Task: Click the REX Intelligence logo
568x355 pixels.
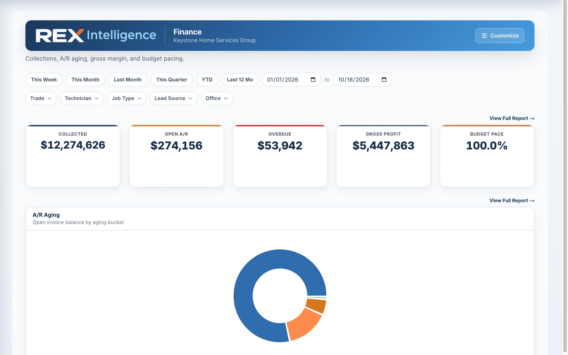Action: (x=96, y=35)
